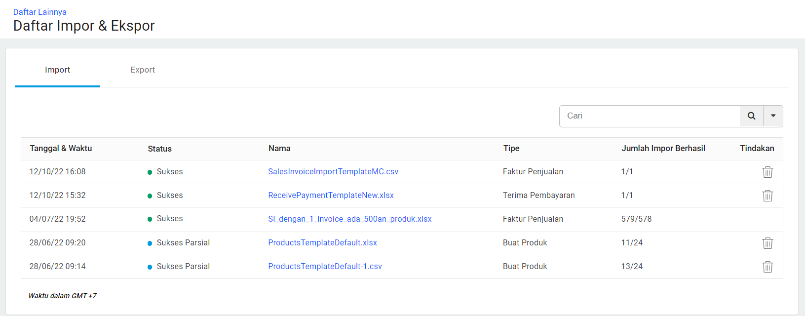Switch to the Export tab
The image size is (805, 316).
pyautogui.click(x=143, y=70)
